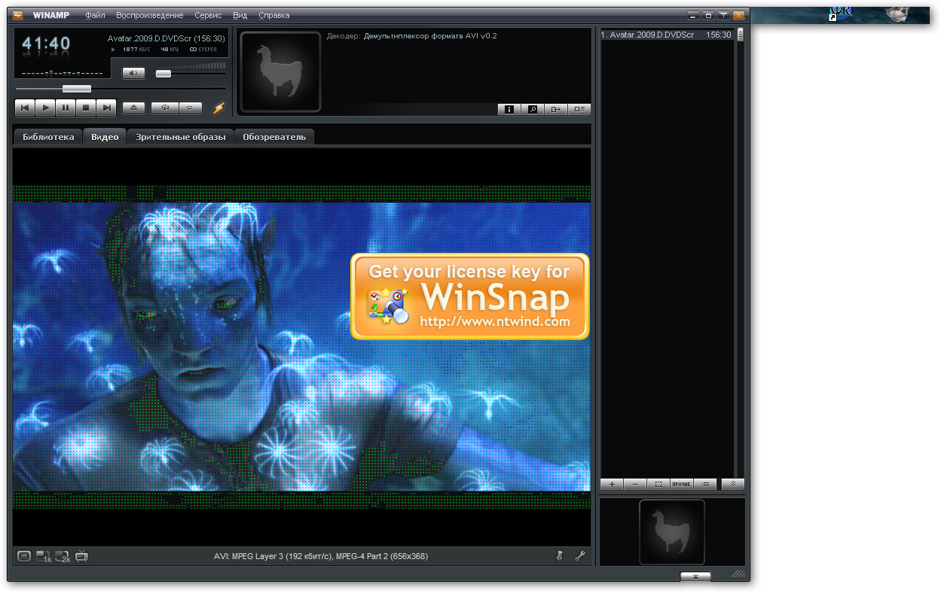Set video size to 1x

(x=44, y=556)
